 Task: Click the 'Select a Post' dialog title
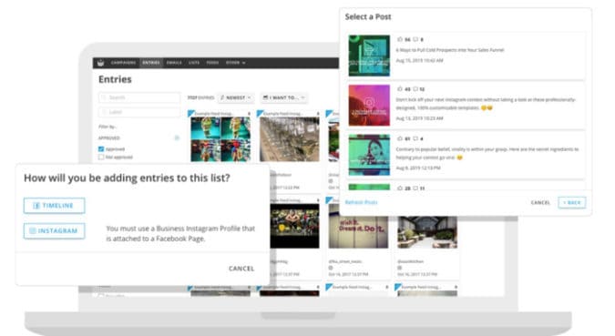tap(368, 17)
